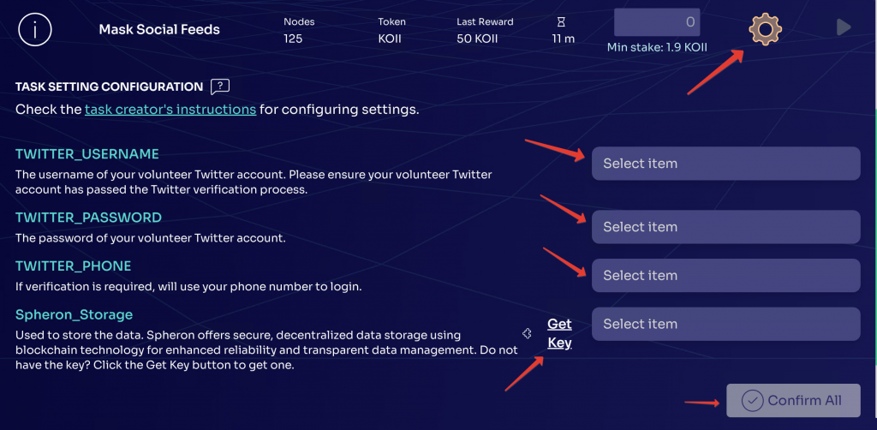Open the TWITTER_USERNAME select item dropdown
877x430 pixels.
pos(725,164)
